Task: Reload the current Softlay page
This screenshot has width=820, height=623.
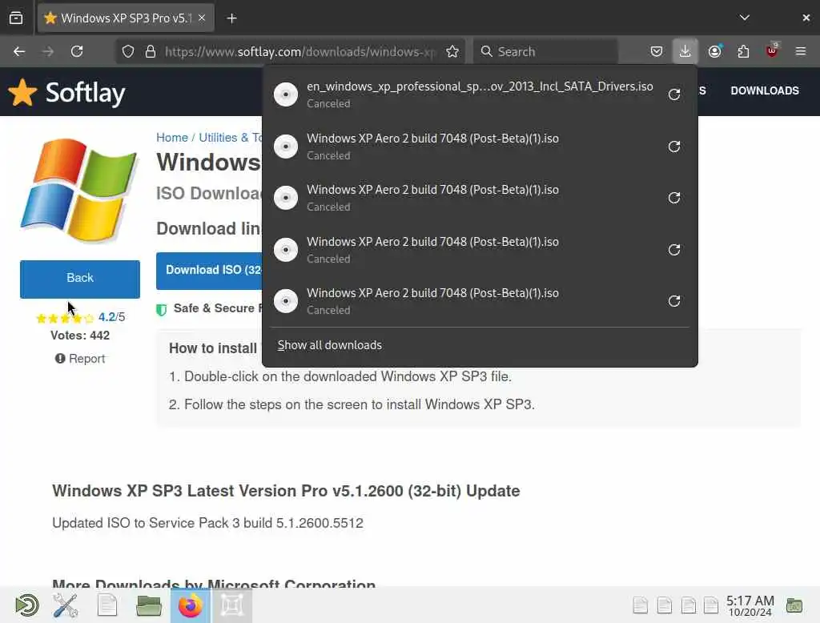Action: [x=77, y=51]
